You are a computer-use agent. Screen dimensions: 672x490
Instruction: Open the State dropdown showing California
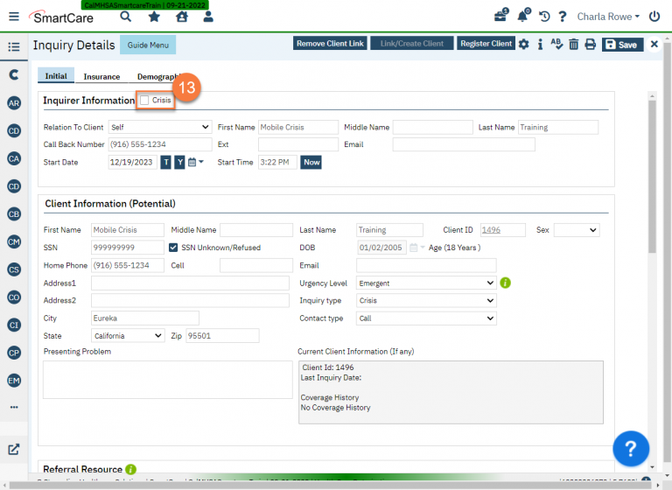tap(128, 336)
